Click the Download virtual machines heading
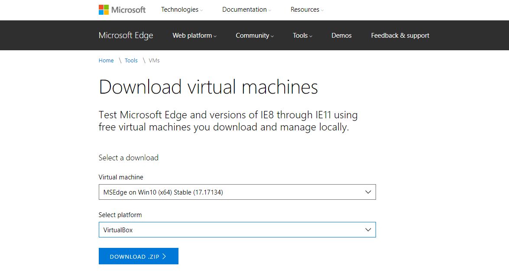This screenshot has height=273, width=509. tap(208, 87)
